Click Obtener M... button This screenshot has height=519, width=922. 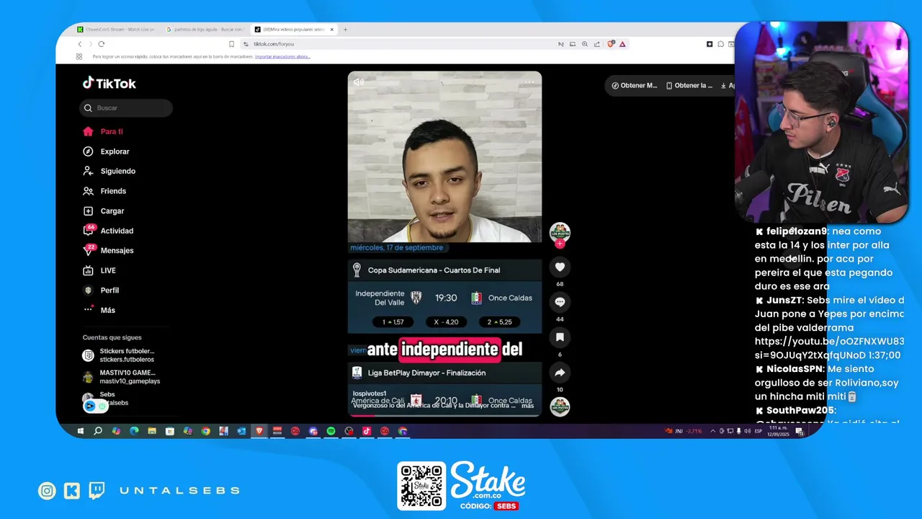[x=635, y=85]
